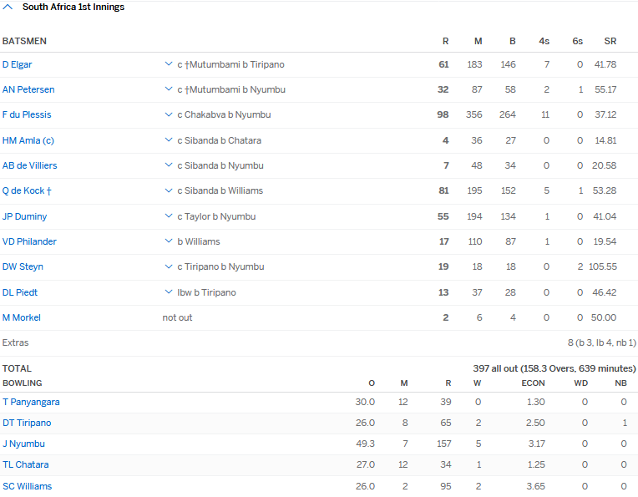Viewport: 638px width, 497px height.
Task: Expand AN Petersen's dismissal details chevron
Action: tap(169, 89)
